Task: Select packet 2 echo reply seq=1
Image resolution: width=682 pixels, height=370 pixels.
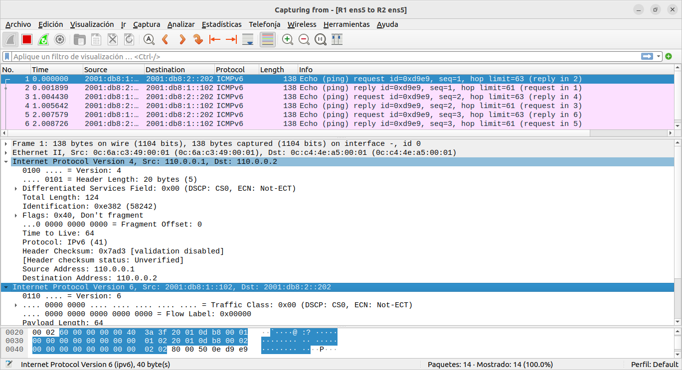Action: [337, 88]
